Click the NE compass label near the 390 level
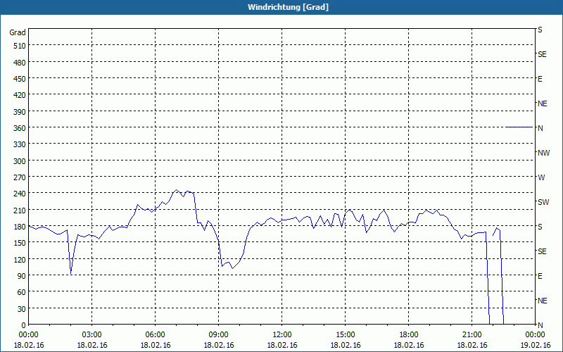Screen dimensions: 563x352 point(543,103)
